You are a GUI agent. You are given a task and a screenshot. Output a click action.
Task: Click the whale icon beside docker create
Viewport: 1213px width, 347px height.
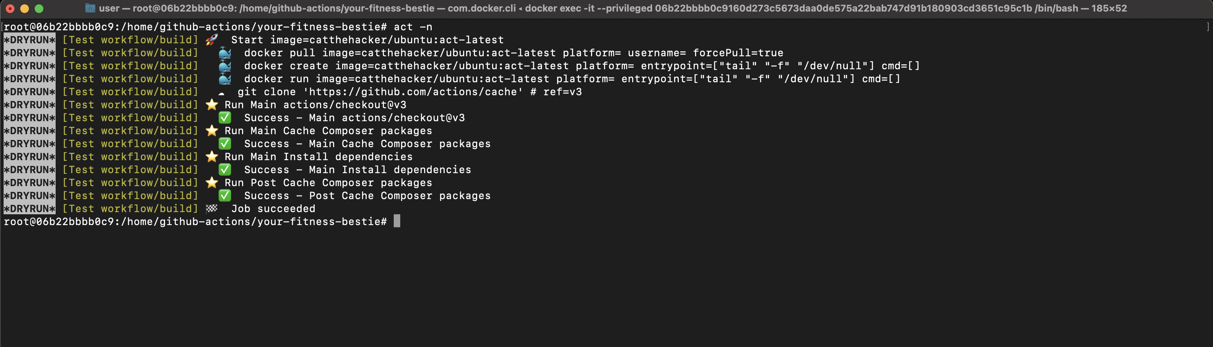[x=225, y=66]
